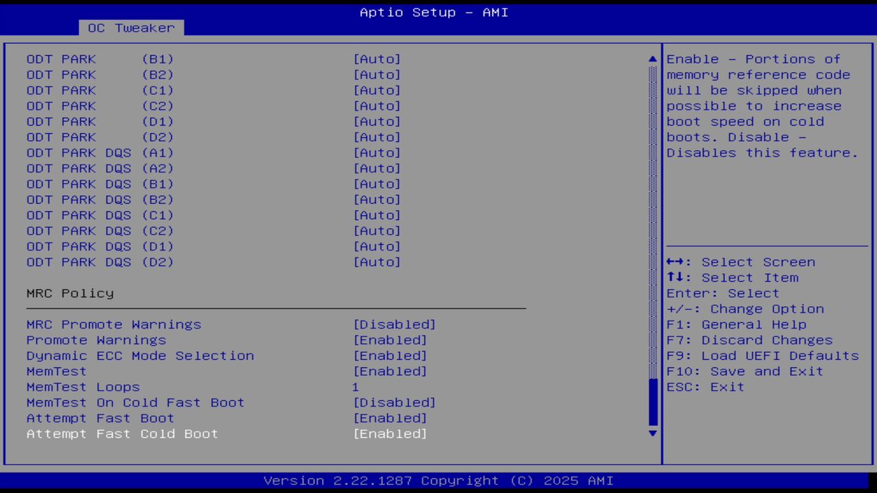Open ODT PARK (B1) Auto dropdown

(x=377, y=60)
